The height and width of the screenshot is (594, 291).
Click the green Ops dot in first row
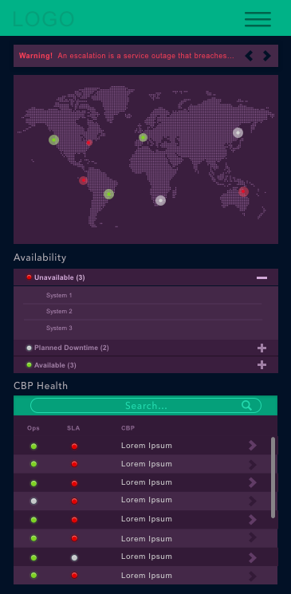click(33, 446)
